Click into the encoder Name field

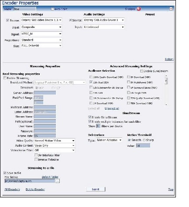point(24,9)
